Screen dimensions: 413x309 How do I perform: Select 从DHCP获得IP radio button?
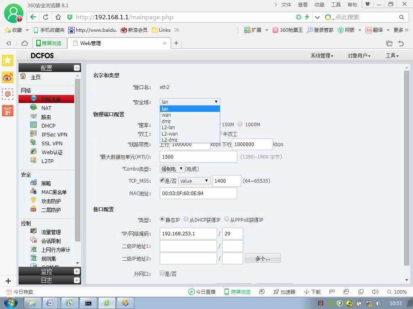click(186, 219)
